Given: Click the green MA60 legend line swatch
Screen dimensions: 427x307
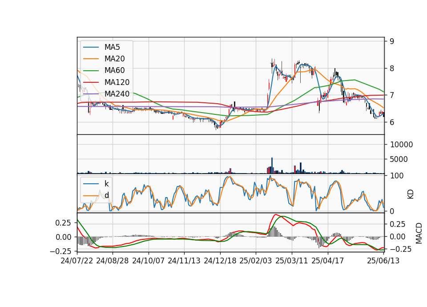Looking at the screenshot, I should click(x=91, y=71).
